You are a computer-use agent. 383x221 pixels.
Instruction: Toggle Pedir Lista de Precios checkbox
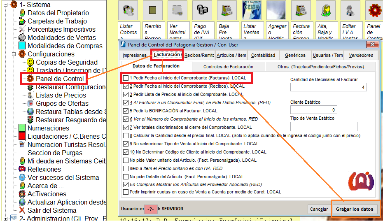(126, 94)
